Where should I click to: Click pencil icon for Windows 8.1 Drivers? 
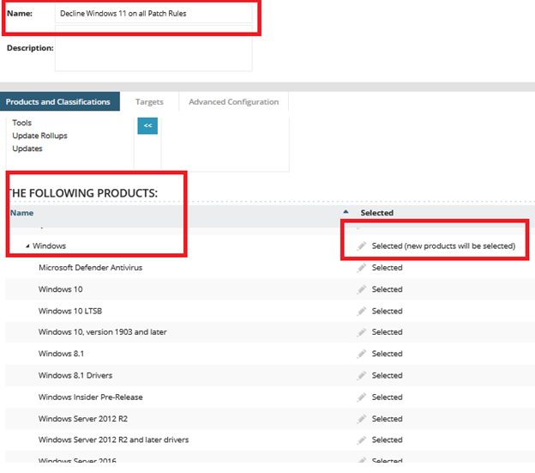click(362, 376)
